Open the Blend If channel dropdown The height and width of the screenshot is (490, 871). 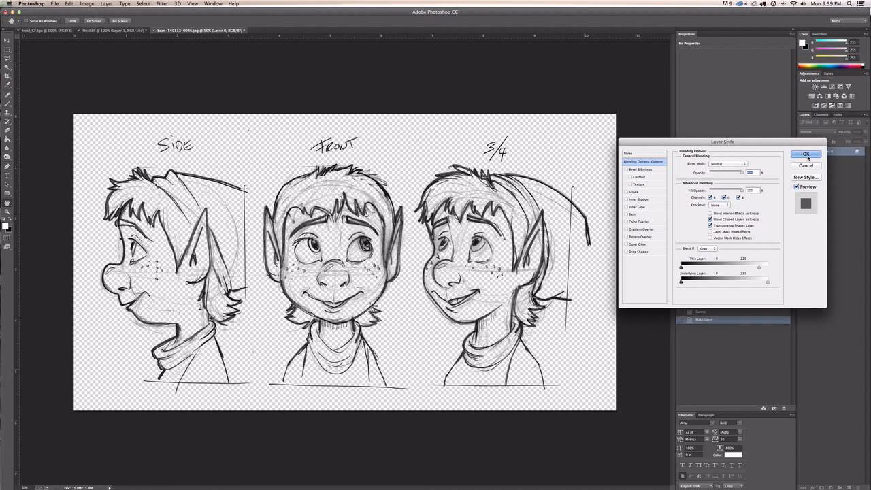706,248
